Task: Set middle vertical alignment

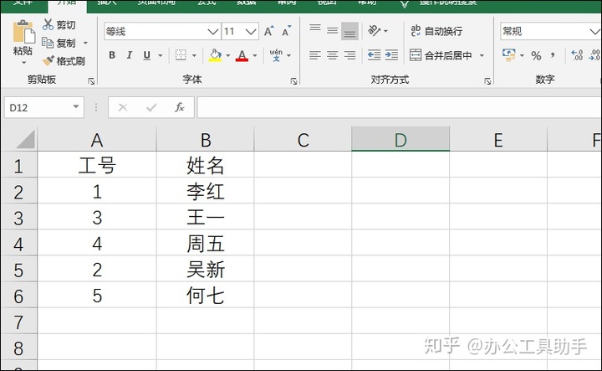Action: [333, 31]
